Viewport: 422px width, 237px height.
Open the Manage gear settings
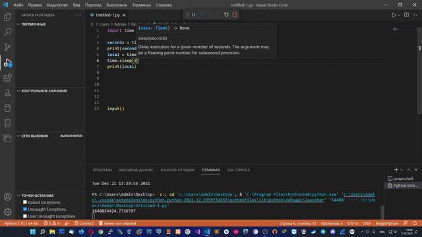pos(7,212)
